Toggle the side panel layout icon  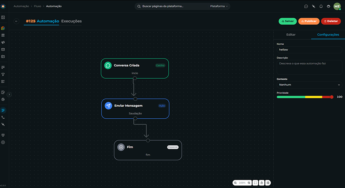coord(268,183)
